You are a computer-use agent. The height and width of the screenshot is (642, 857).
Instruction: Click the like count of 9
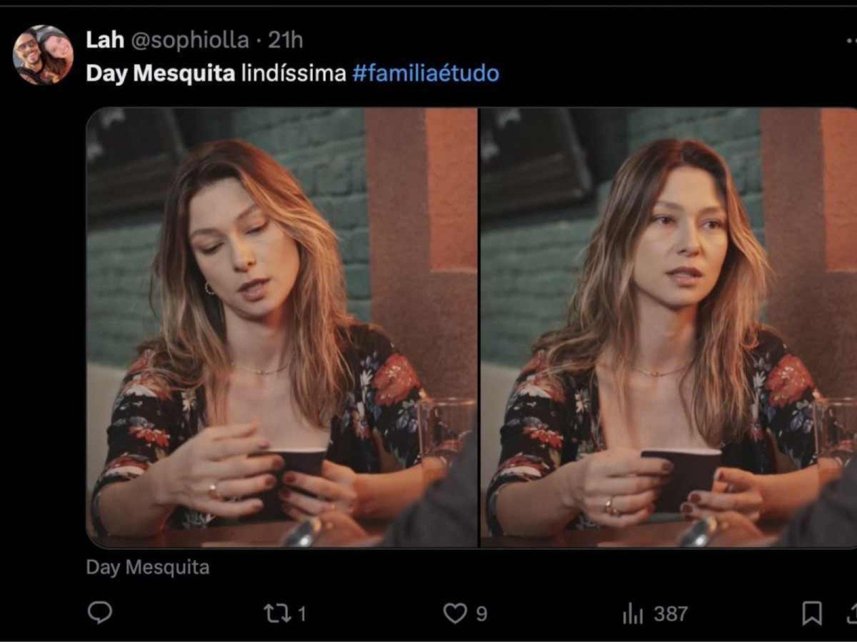[x=481, y=614]
